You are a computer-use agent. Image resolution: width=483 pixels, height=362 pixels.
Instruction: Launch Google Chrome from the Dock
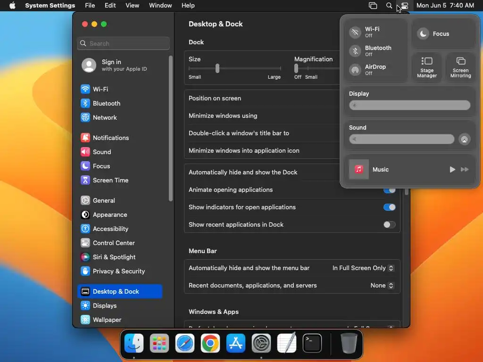coord(210,343)
